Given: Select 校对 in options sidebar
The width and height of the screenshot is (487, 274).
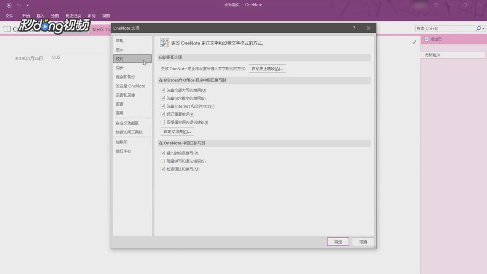Looking at the screenshot, I should tap(132, 59).
